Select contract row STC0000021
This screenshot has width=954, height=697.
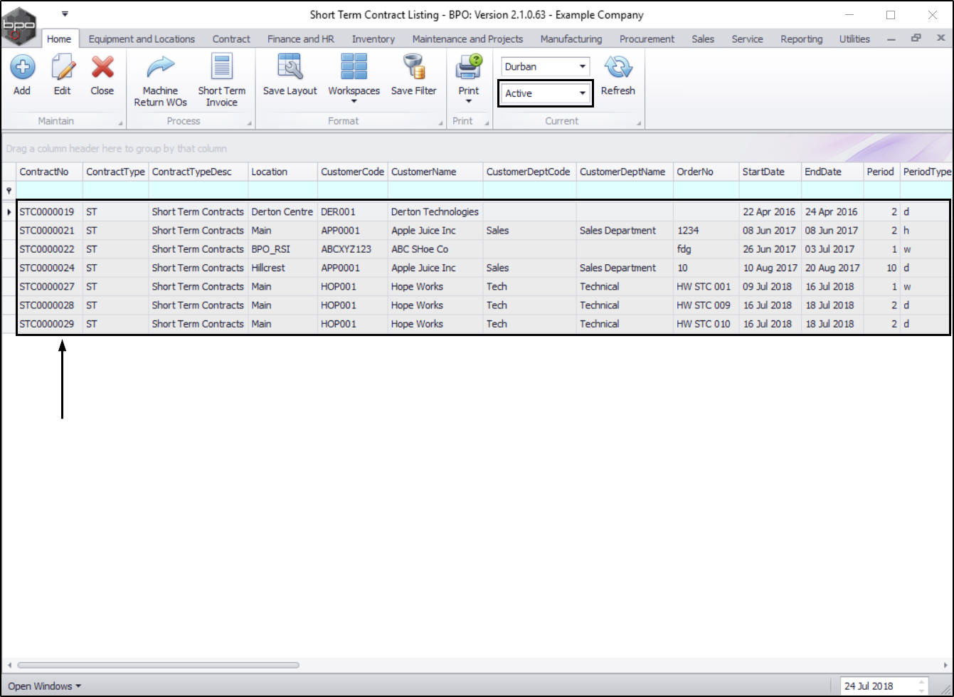coord(483,231)
